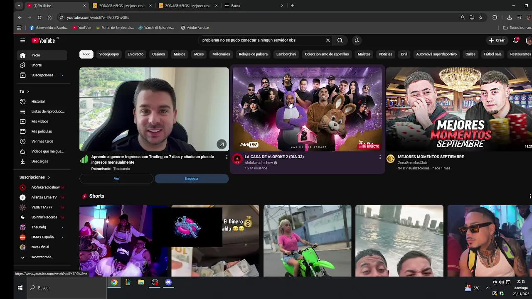Open Shorts shelf options menu
The width and height of the screenshot is (532, 299).
(x=530, y=196)
